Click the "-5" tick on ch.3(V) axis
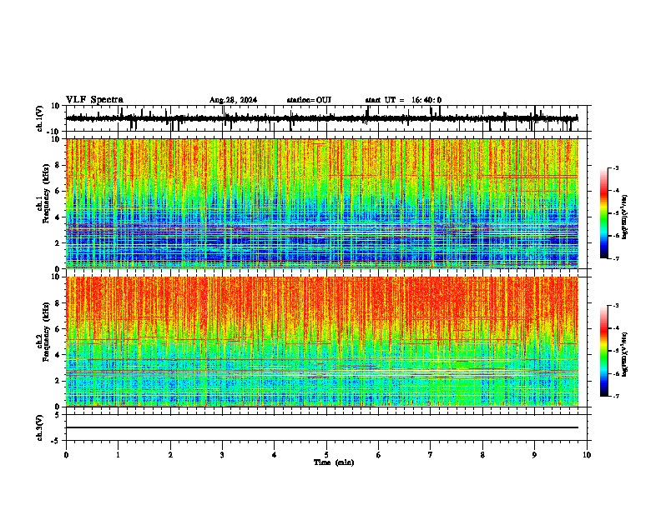 [57, 441]
